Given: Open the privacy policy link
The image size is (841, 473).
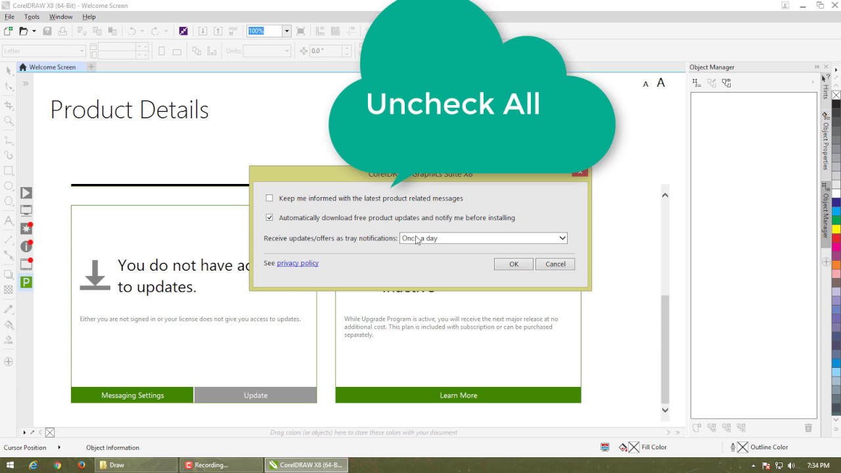Looking at the screenshot, I should [x=298, y=263].
